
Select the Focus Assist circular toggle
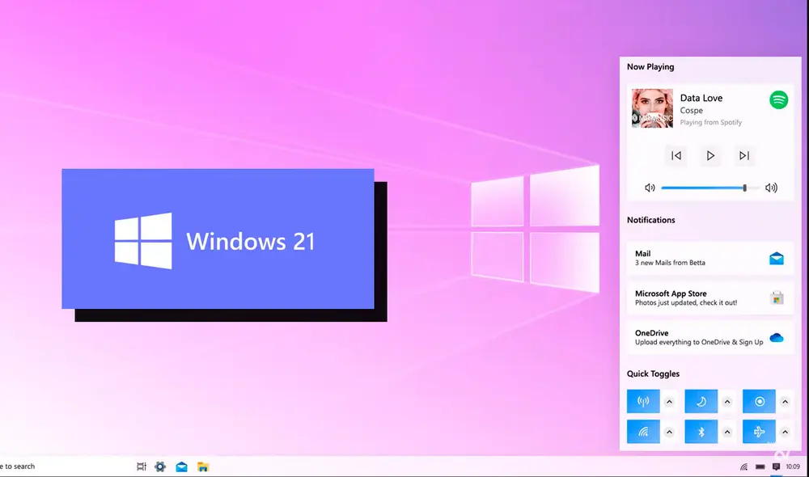pyautogui.click(x=759, y=401)
